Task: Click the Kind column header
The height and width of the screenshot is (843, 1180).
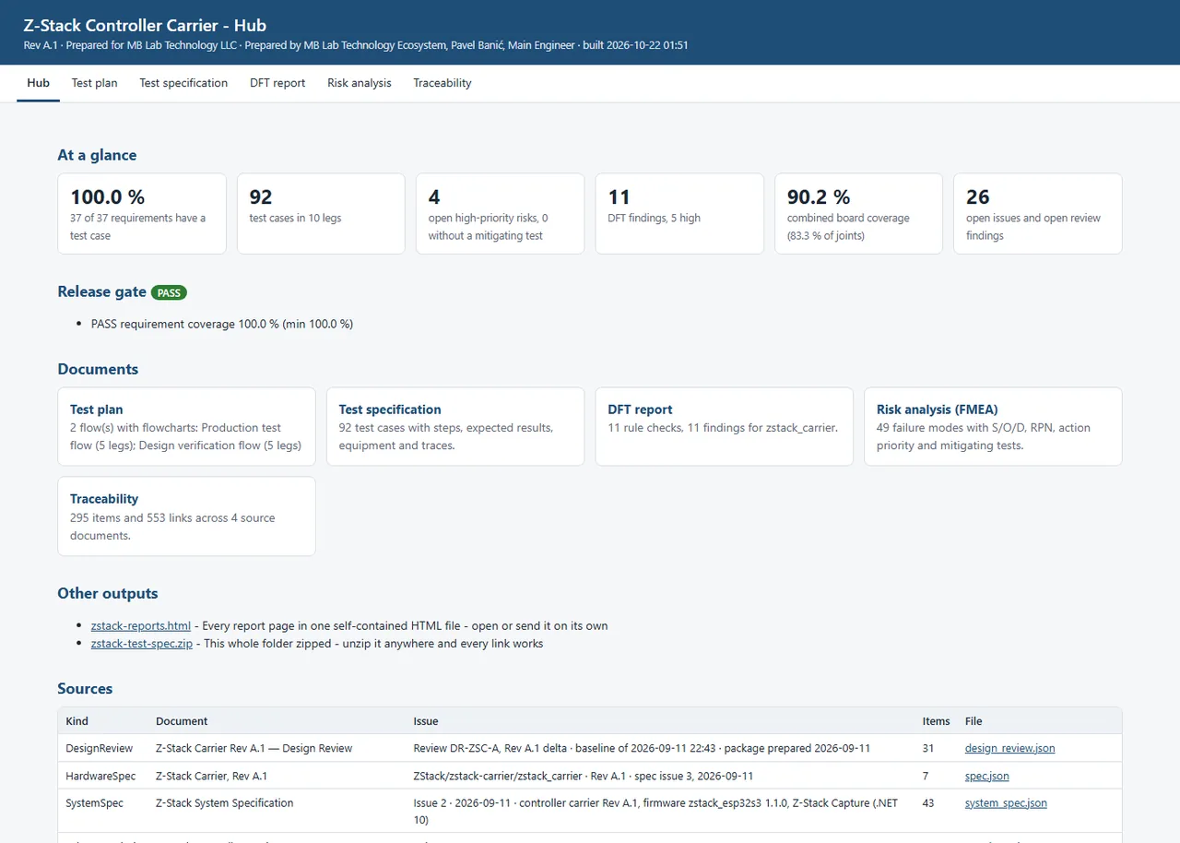Action: [x=77, y=721]
